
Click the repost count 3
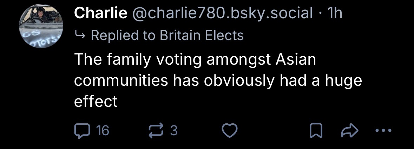pyautogui.click(x=174, y=131)
